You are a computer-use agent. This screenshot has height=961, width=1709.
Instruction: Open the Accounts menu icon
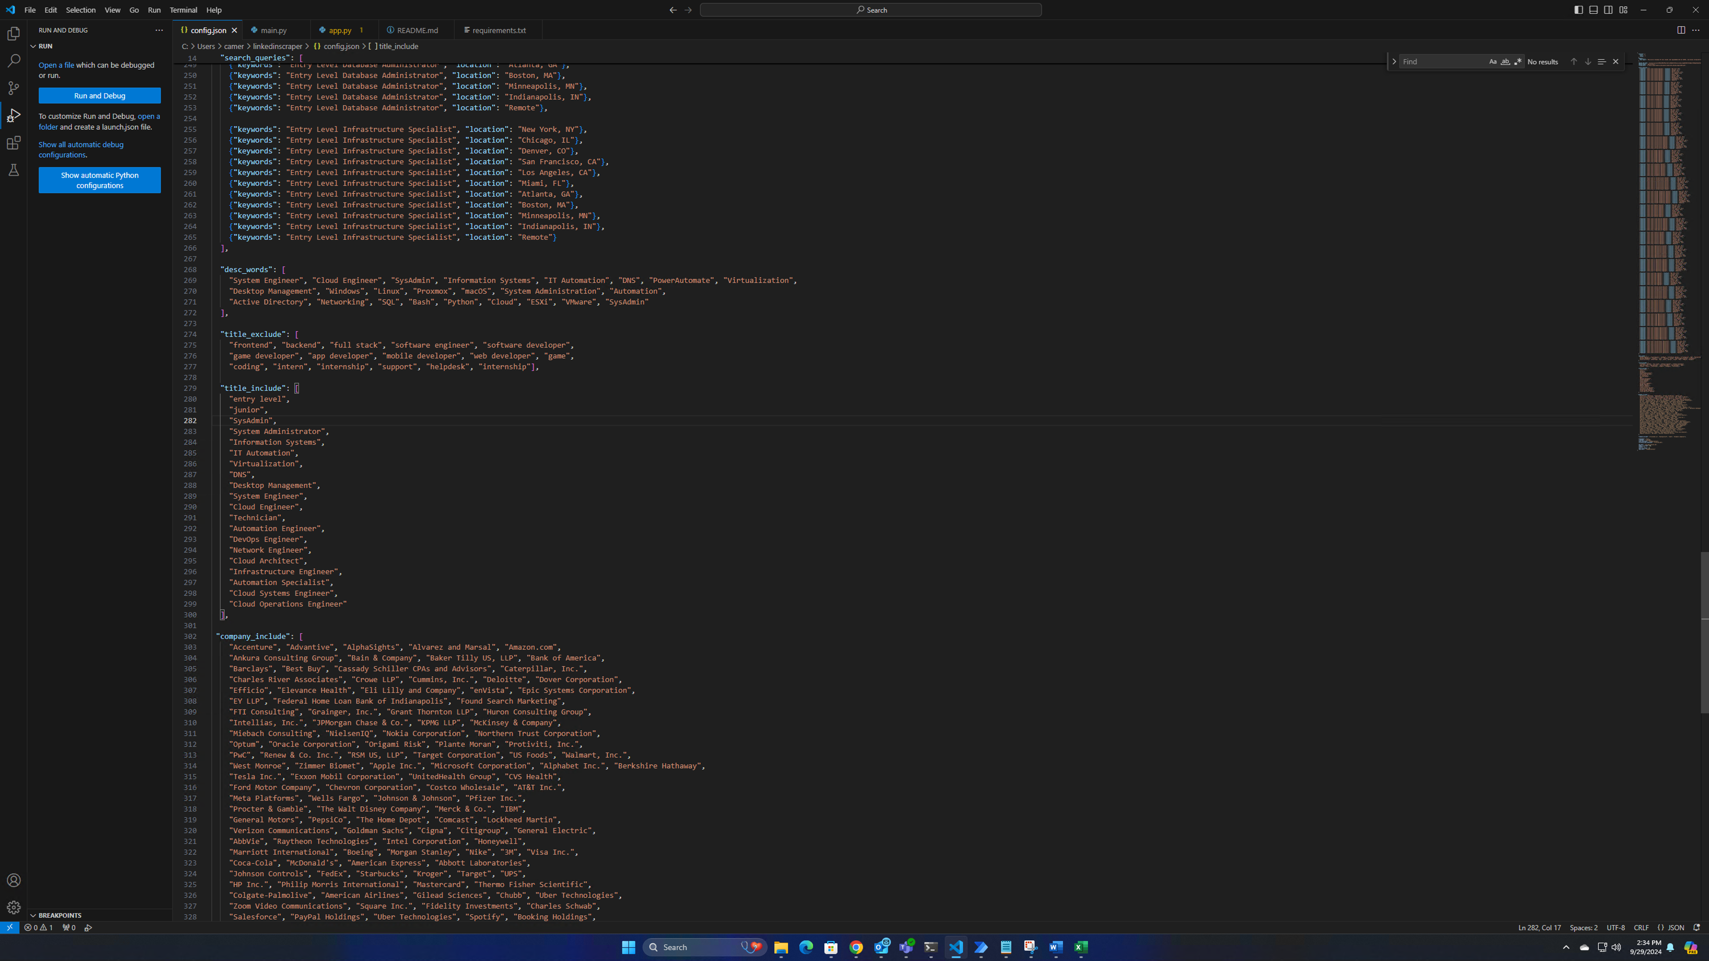[x=13, y=880]
